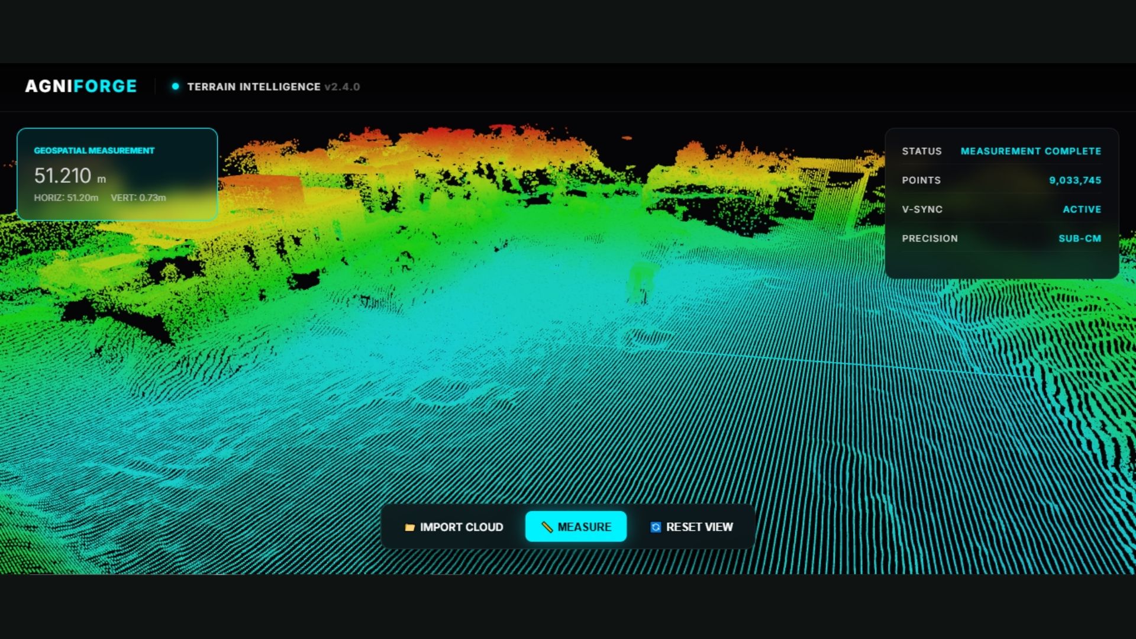The height and width of the screenshot is (639, 1136).
Task: Open the Import Cloud folder icon
Action: tap(409, 527)
